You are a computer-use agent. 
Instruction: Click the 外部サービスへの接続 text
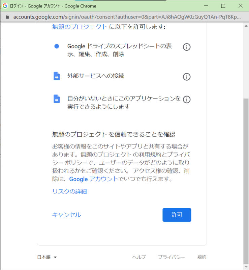(96, 76)
